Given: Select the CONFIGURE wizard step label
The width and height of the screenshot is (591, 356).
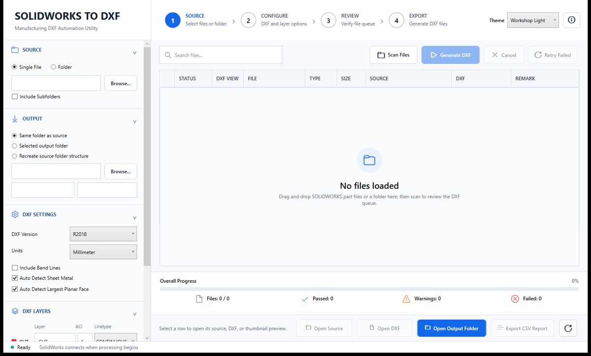Looking at the screenshot, I should pyautogui.click(x=275, y=16).
